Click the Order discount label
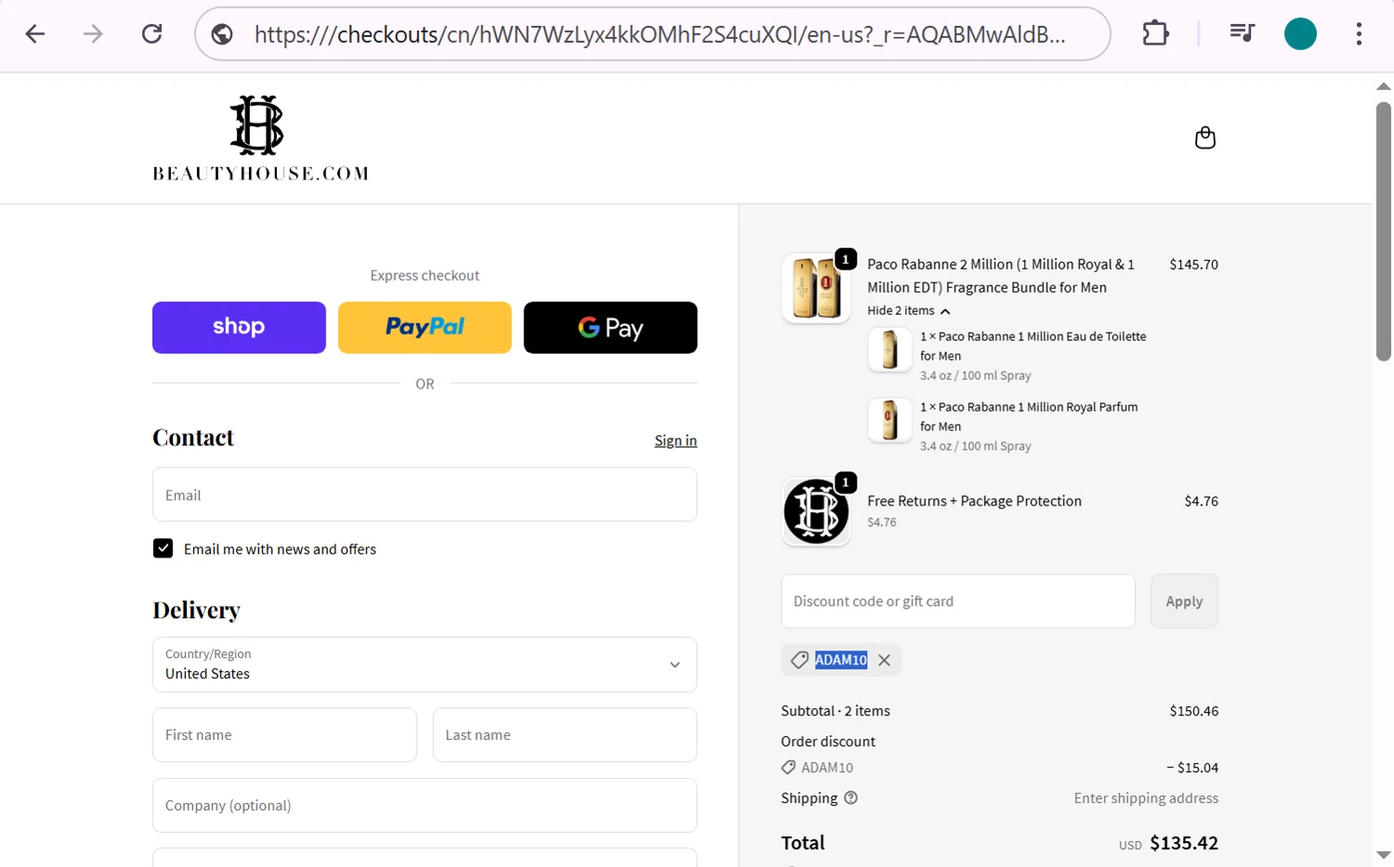Screen dimensions: 1394x867 pos(828,742)
